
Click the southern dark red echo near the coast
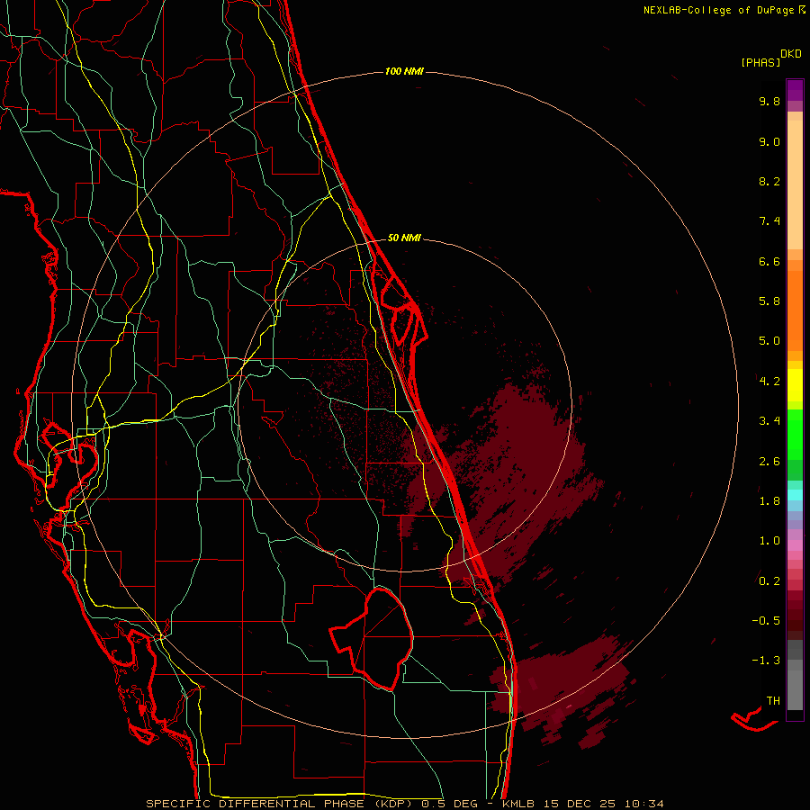pos(561,687)
